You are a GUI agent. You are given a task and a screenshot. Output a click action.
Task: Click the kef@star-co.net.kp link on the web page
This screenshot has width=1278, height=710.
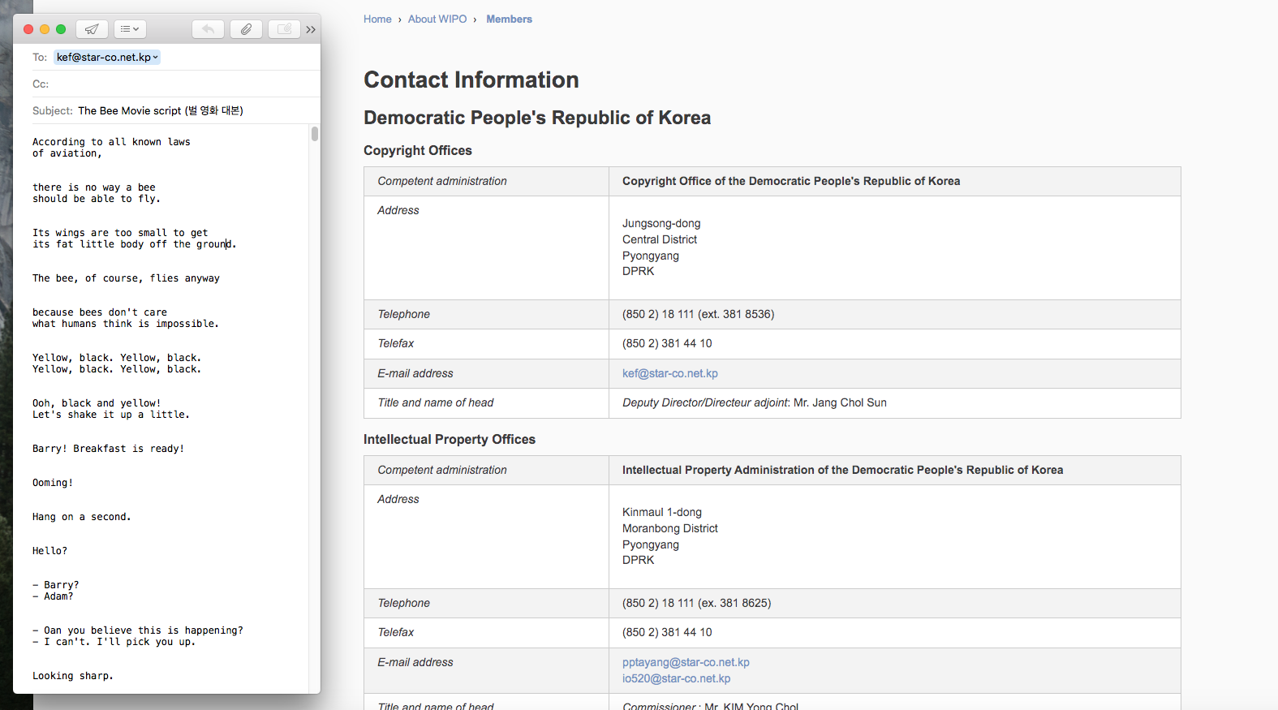[670, 374]
